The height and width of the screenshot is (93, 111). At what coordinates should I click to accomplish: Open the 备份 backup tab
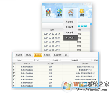tap(66, 55)
